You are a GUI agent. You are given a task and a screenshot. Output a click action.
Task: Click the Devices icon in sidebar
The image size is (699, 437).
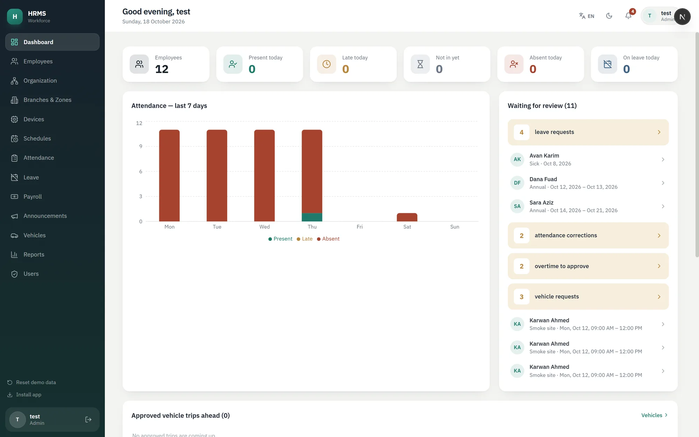coord(14,119)
